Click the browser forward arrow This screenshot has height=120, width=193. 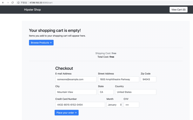click(8, 3)
